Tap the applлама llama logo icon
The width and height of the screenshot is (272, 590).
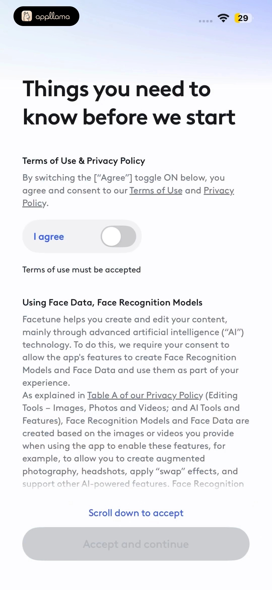pos(27,16)
